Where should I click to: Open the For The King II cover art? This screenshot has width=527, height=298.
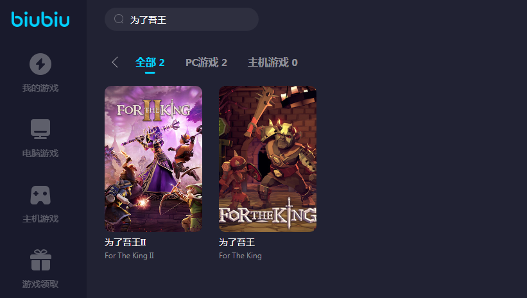tap(153, 159)
